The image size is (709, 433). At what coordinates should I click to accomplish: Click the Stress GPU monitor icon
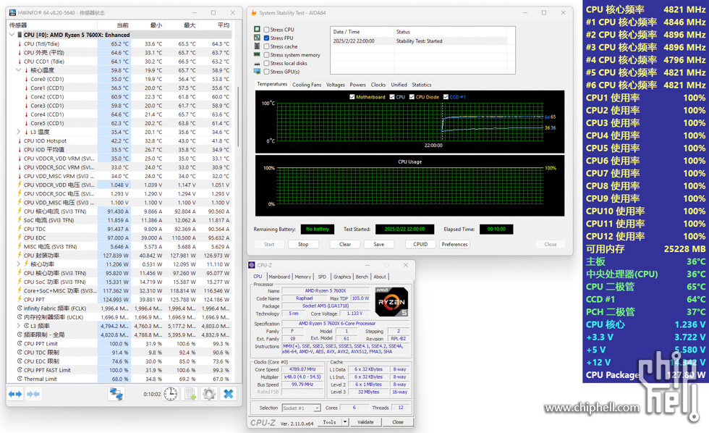tap(257, 72)
